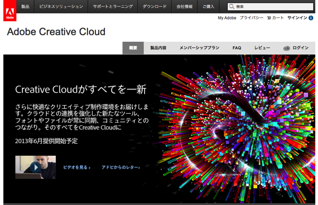The width and height of the screenshot is (318, 205).
Task: Open the ご購入 menu
Action: pos(208,6)
